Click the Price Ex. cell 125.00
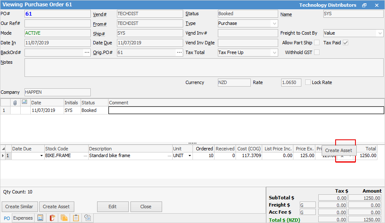 304,156
